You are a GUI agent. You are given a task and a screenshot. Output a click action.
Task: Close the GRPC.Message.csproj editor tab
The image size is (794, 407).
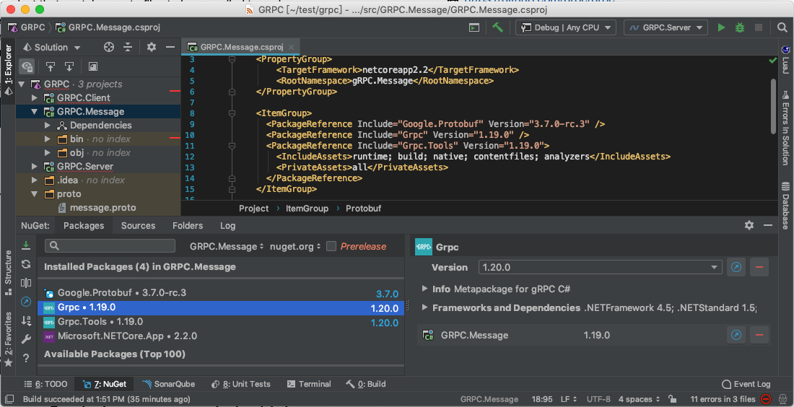(291, 47)
